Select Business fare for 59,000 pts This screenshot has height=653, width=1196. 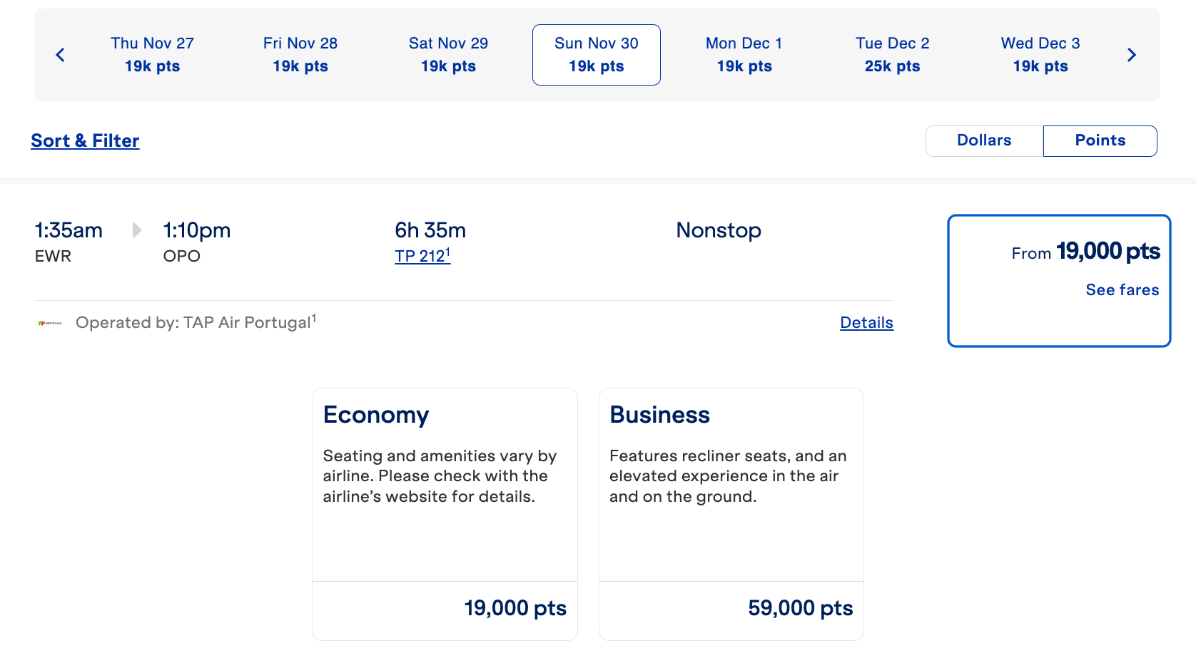coord(731,513)
